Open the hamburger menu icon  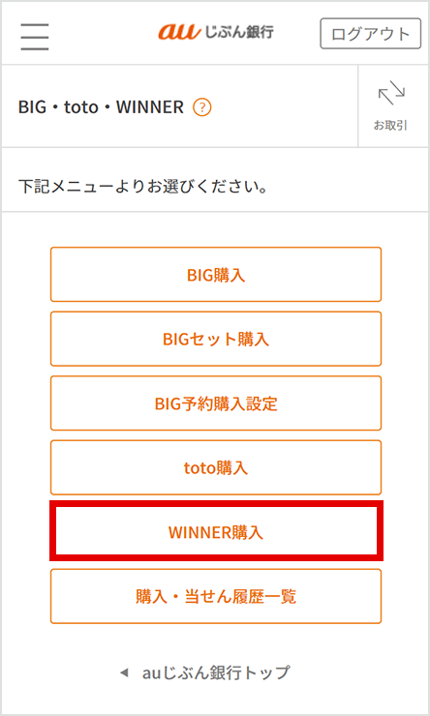(x=34, y=36)
